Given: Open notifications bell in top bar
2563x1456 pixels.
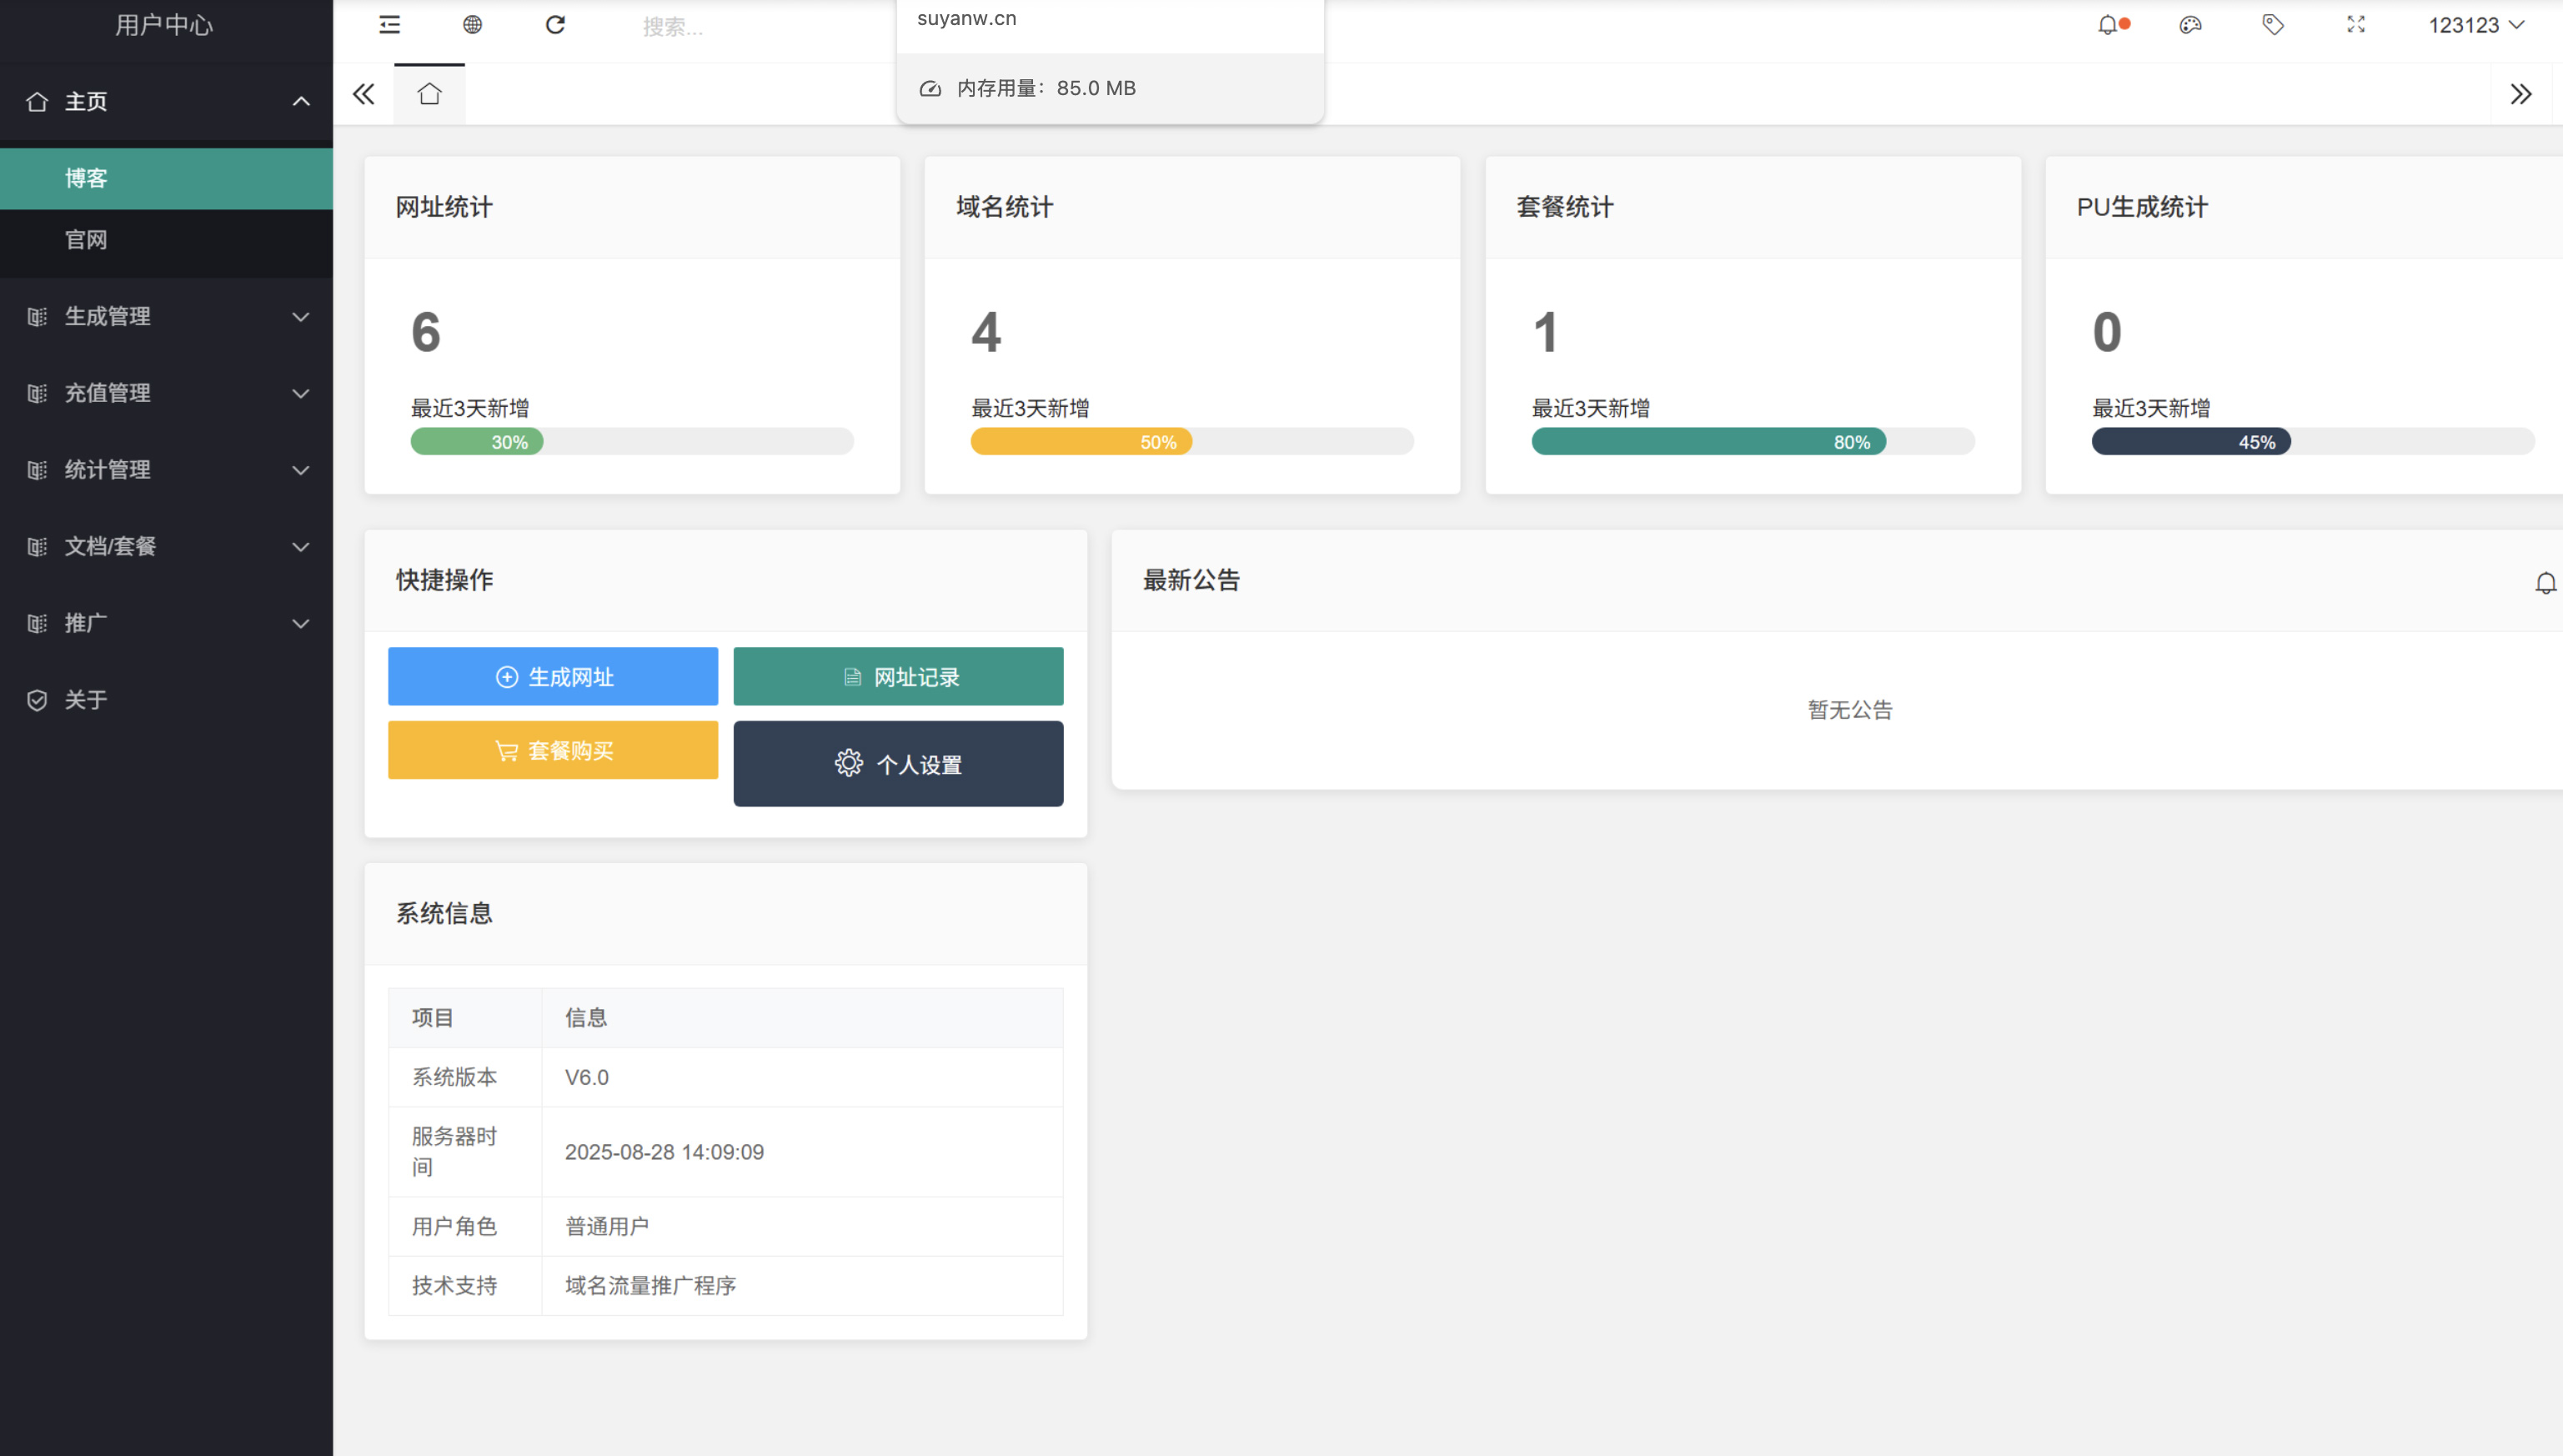Looking at the screenshot, I should 2108,25.
